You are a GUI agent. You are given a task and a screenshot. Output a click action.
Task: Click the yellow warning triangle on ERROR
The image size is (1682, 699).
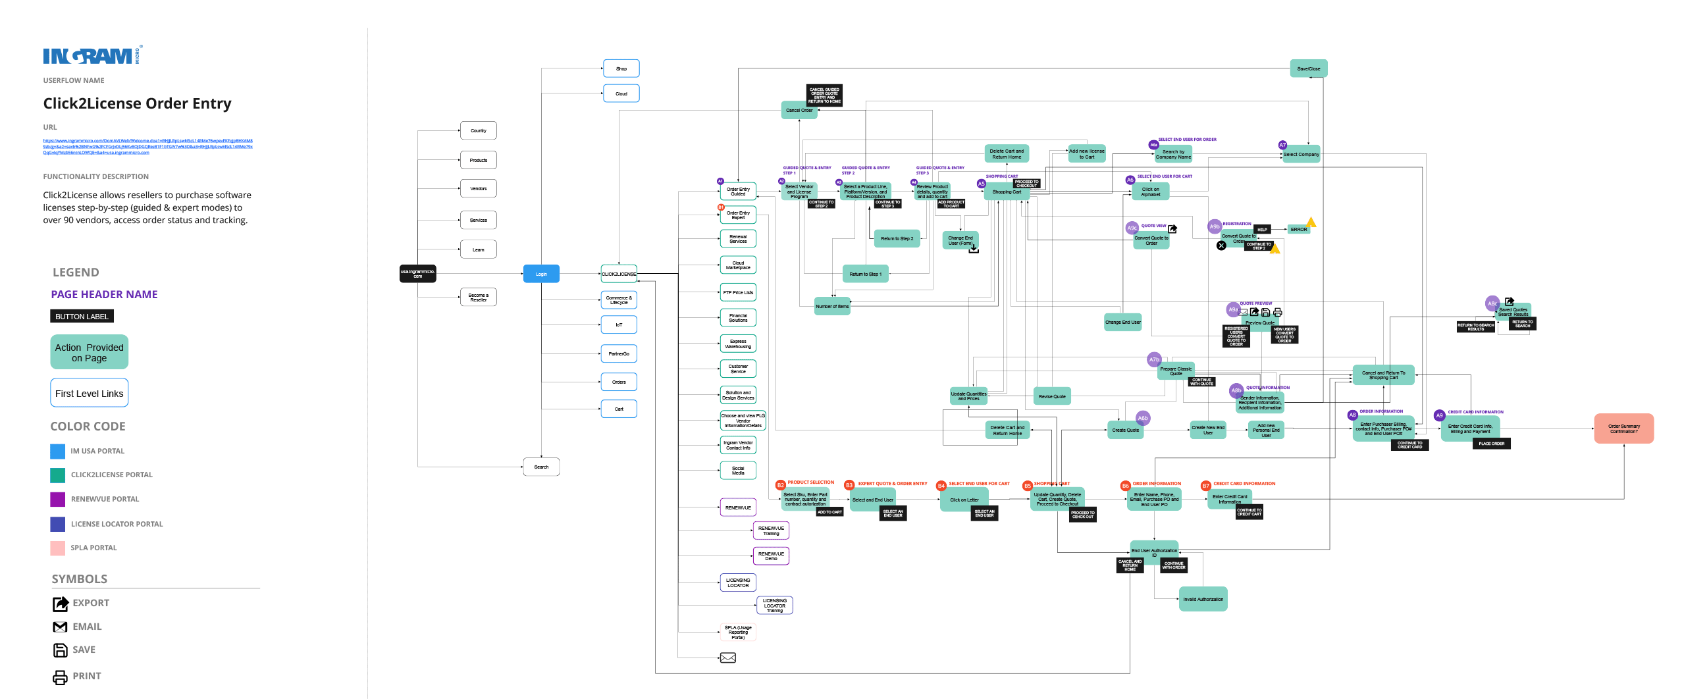coord(1311,222)
